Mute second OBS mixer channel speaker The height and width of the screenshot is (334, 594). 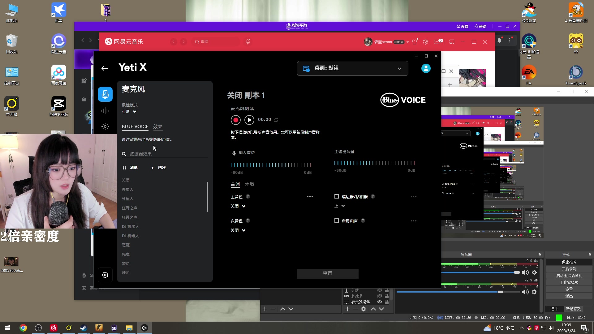(525, 292)
